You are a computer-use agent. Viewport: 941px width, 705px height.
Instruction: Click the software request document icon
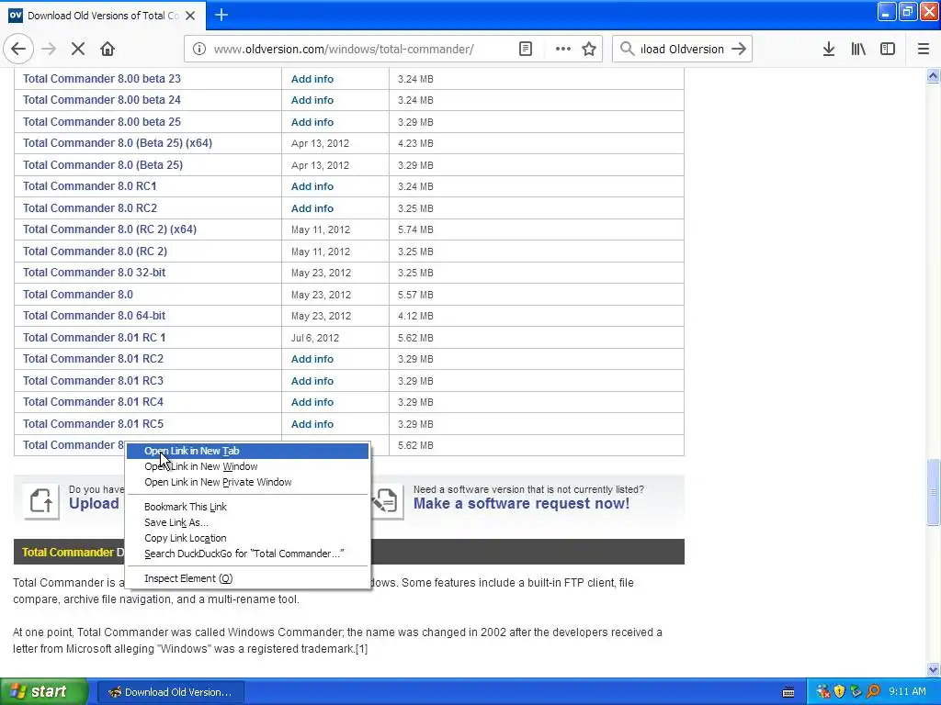(x=385, y=501)
